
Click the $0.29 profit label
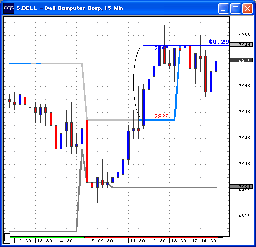click(x=219, y=42)
